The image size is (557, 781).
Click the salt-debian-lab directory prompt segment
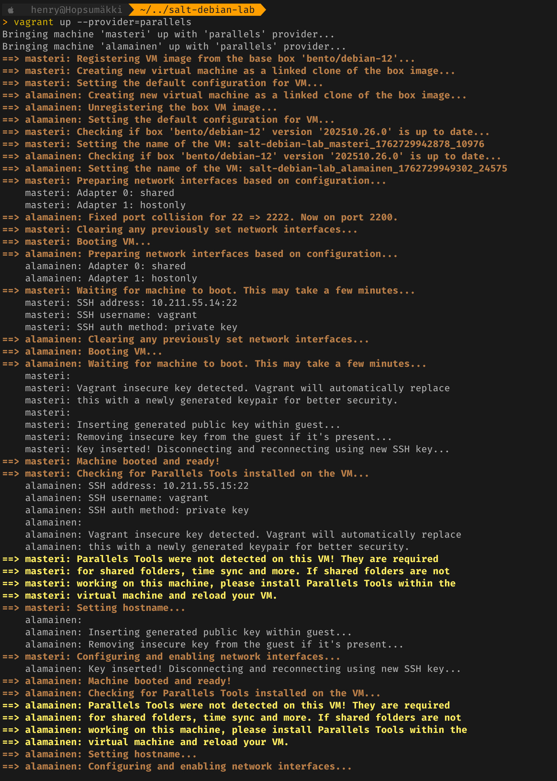[x=197, y=10]
